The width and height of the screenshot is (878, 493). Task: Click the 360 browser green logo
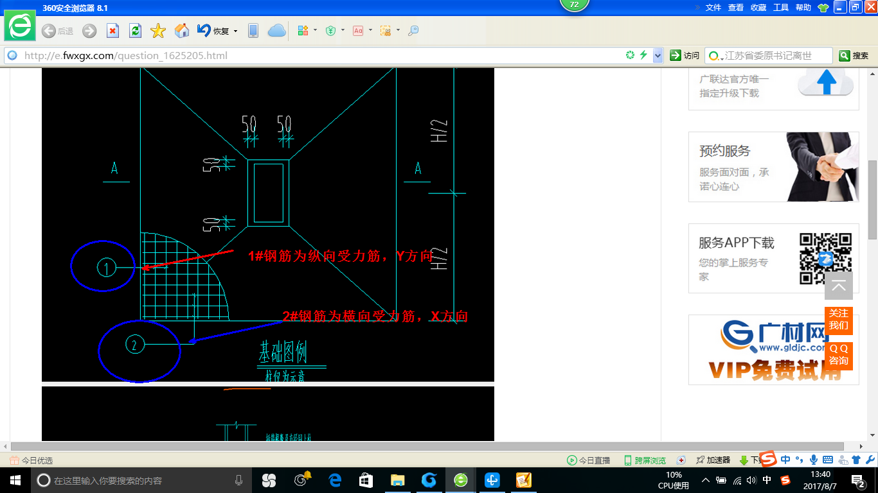(20, 26)
